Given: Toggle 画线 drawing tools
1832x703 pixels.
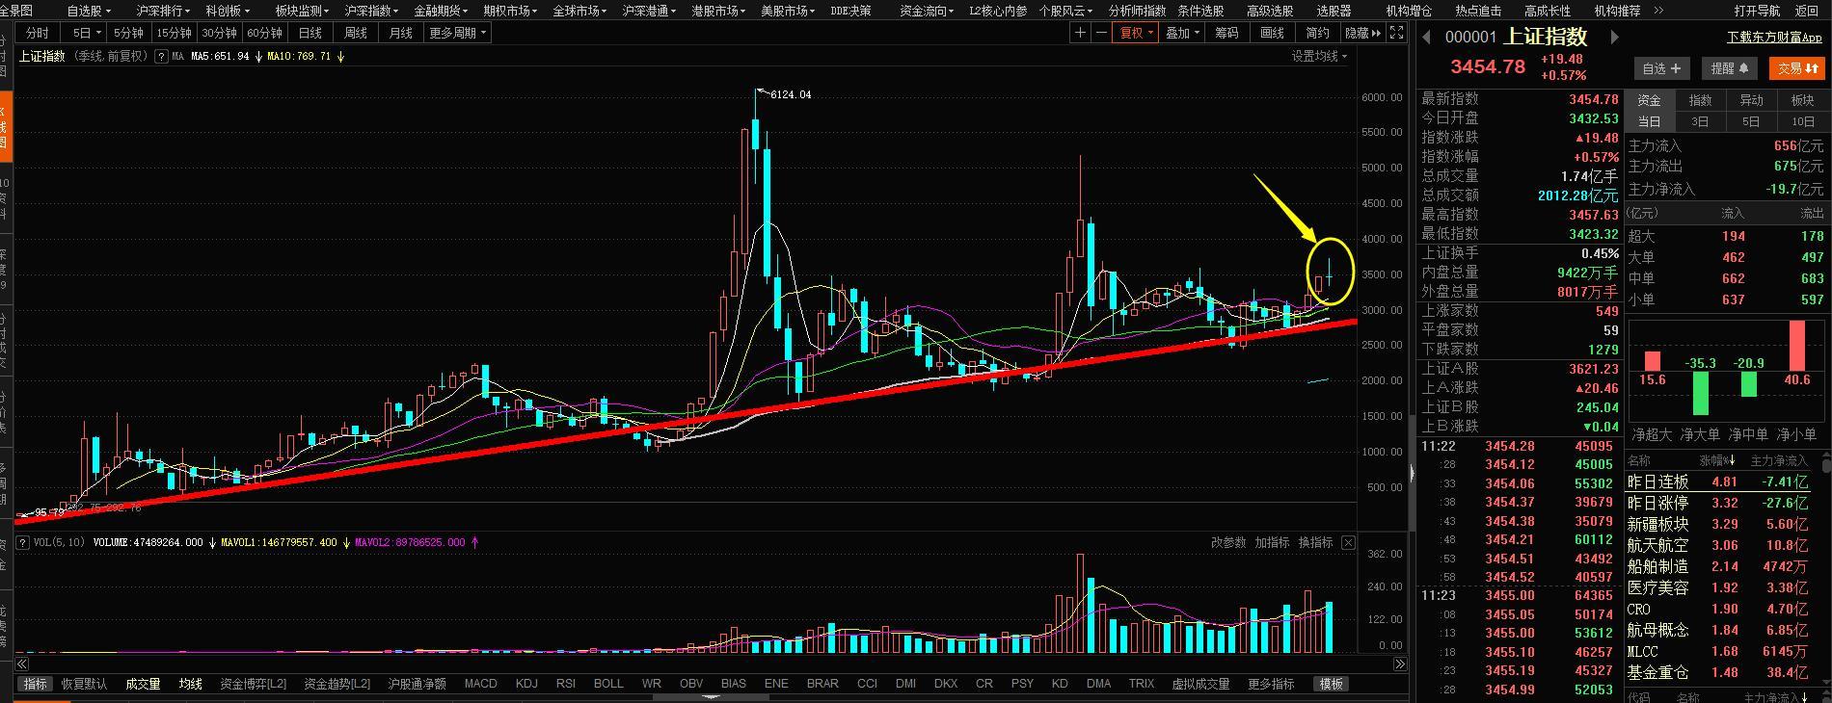Looking at the screenshot, I should [1272, 33].
